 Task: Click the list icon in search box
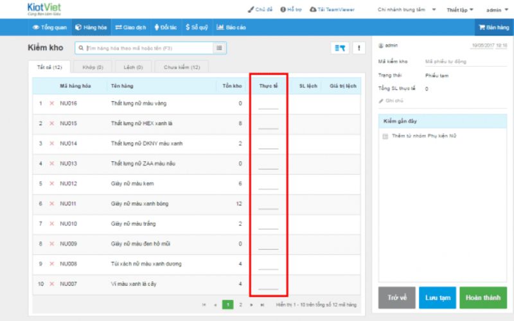220,48
